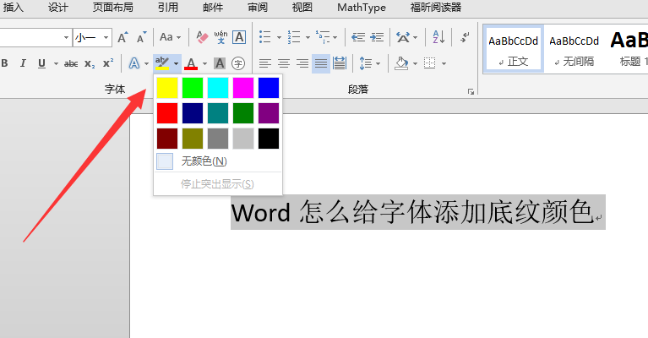Click the Increase Indent icon
The width and height of the screenshot is (648, 338).
point(377,37)
